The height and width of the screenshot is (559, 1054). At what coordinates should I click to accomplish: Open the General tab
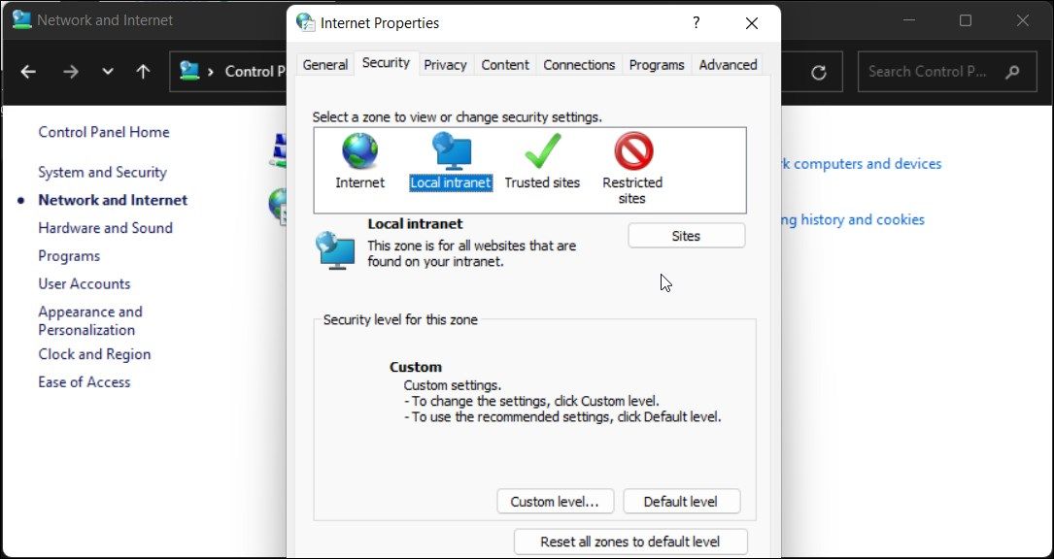324,64
